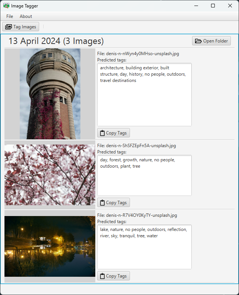The height and width of the screenshot is (295, 239).
Task: Click the architecture tags text box
Action: click(x=144, y=95)
